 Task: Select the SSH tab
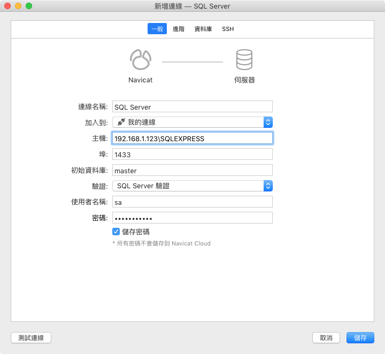[x=228, y=29]
